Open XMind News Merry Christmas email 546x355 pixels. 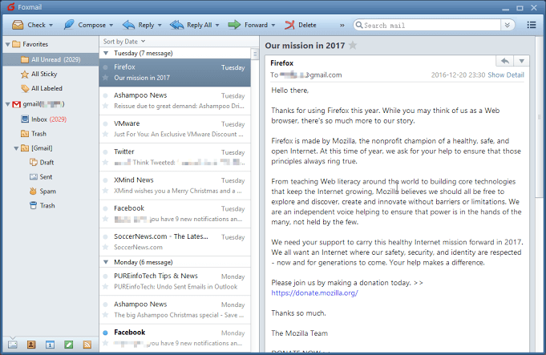(x=175, y=185)
